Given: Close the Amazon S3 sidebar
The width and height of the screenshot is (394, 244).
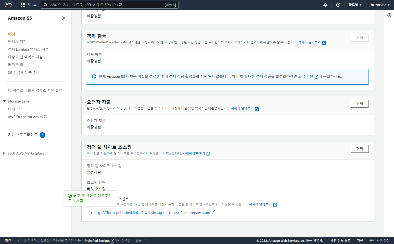Looking at the screenshot, I should [64, 18].
